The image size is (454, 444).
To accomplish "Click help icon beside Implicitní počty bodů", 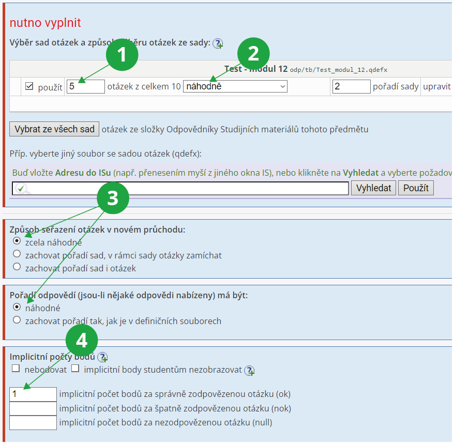I will 102,357.
